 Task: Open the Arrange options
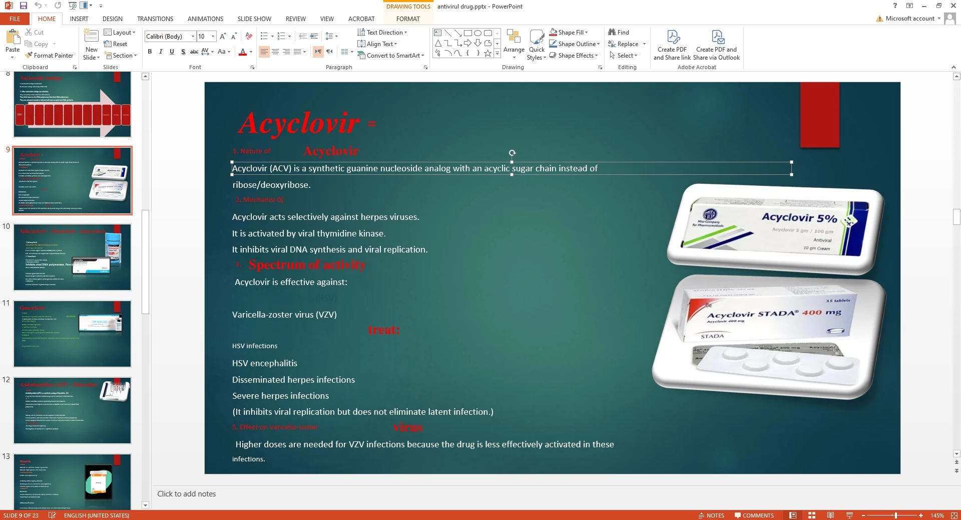[514, 44]
